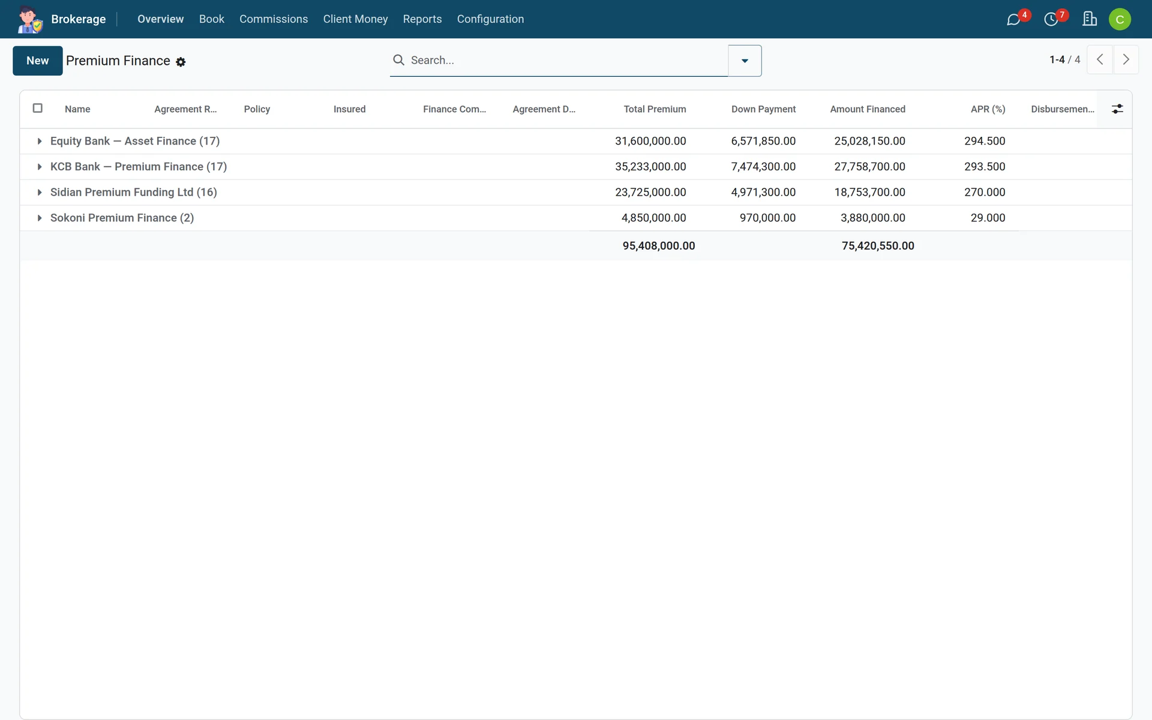Open the conversations chat bubble icon
The height and width of the screenshot is (720, 1152).
pyautogui.click(x=1013, y=20)
